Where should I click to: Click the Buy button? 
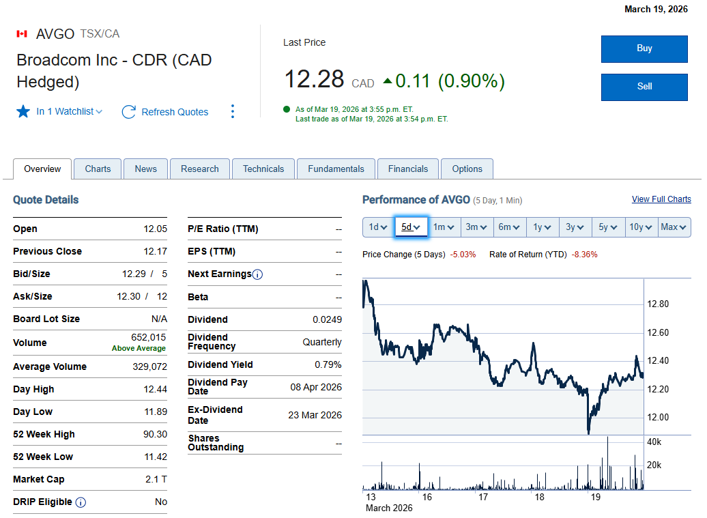coord(644,48)
